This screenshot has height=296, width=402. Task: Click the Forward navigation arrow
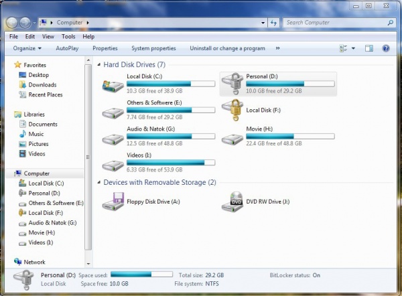click(25, 23)
